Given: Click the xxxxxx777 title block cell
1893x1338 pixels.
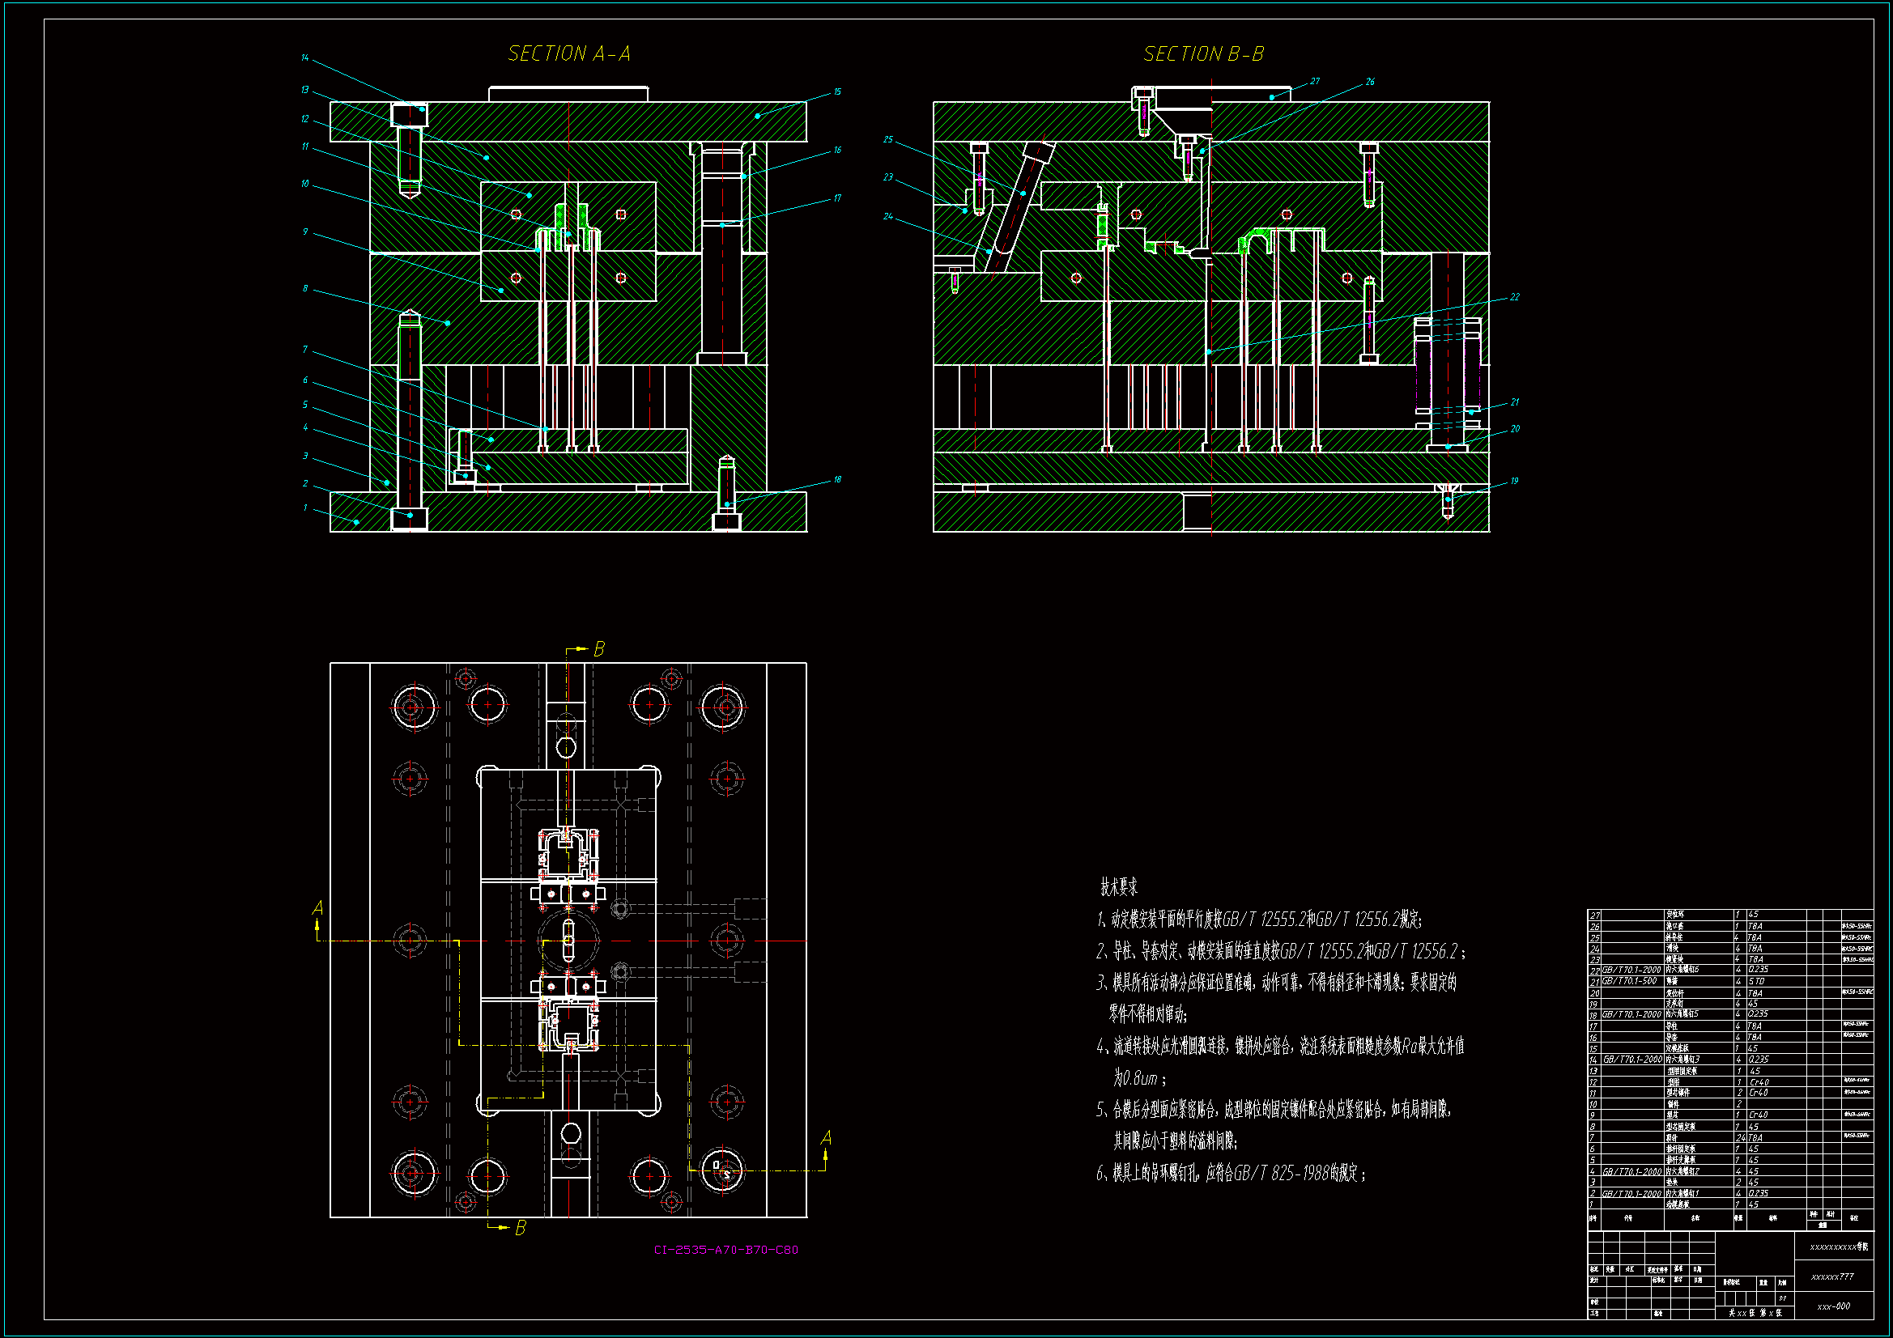Looking at the screenshot, I should [x=1832, y=1277].
